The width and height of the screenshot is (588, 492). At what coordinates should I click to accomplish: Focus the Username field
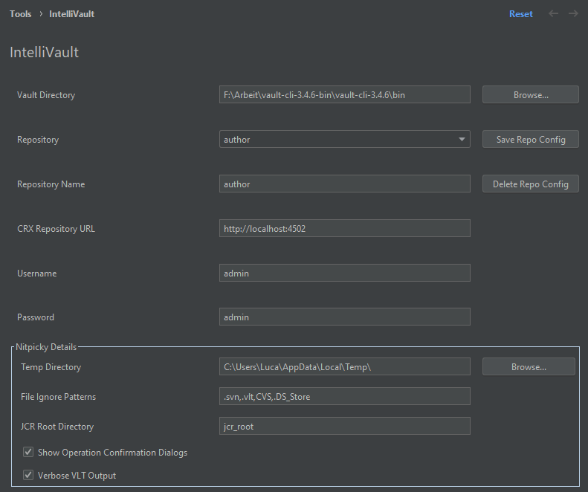click(x=345, y=273)
